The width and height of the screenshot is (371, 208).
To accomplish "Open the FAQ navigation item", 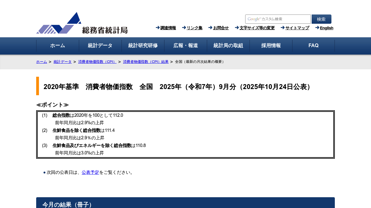I will click(x=313, y=46).
